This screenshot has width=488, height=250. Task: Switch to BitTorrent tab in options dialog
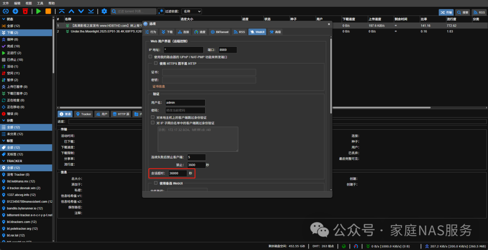[220, 32]
